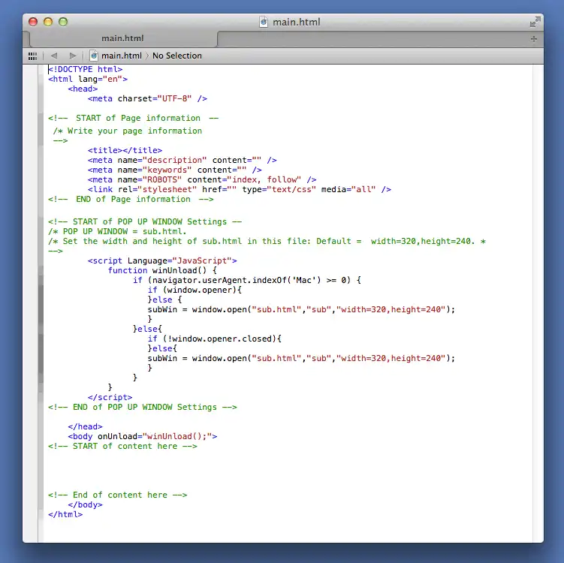Click the Write your page information comment
The width and height of the screenshot is (564, 563).
point(128,131)
